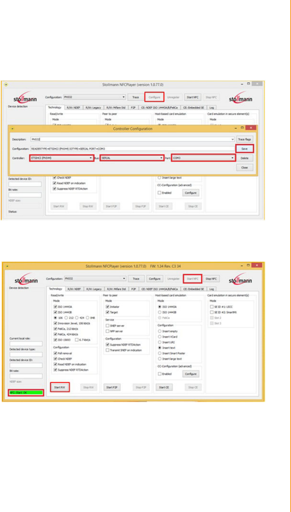Enable SNEP server in FW 1.34 window
This screenshot has height=512, width=291.
click(x=108, y=325)
